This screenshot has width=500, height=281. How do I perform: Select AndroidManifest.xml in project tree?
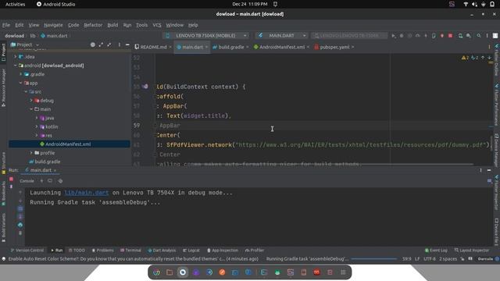68,144
